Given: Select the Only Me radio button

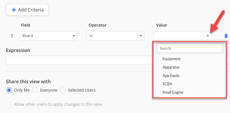Looking at the screenshot, I should pyautogui.click(x=9, y=90).
